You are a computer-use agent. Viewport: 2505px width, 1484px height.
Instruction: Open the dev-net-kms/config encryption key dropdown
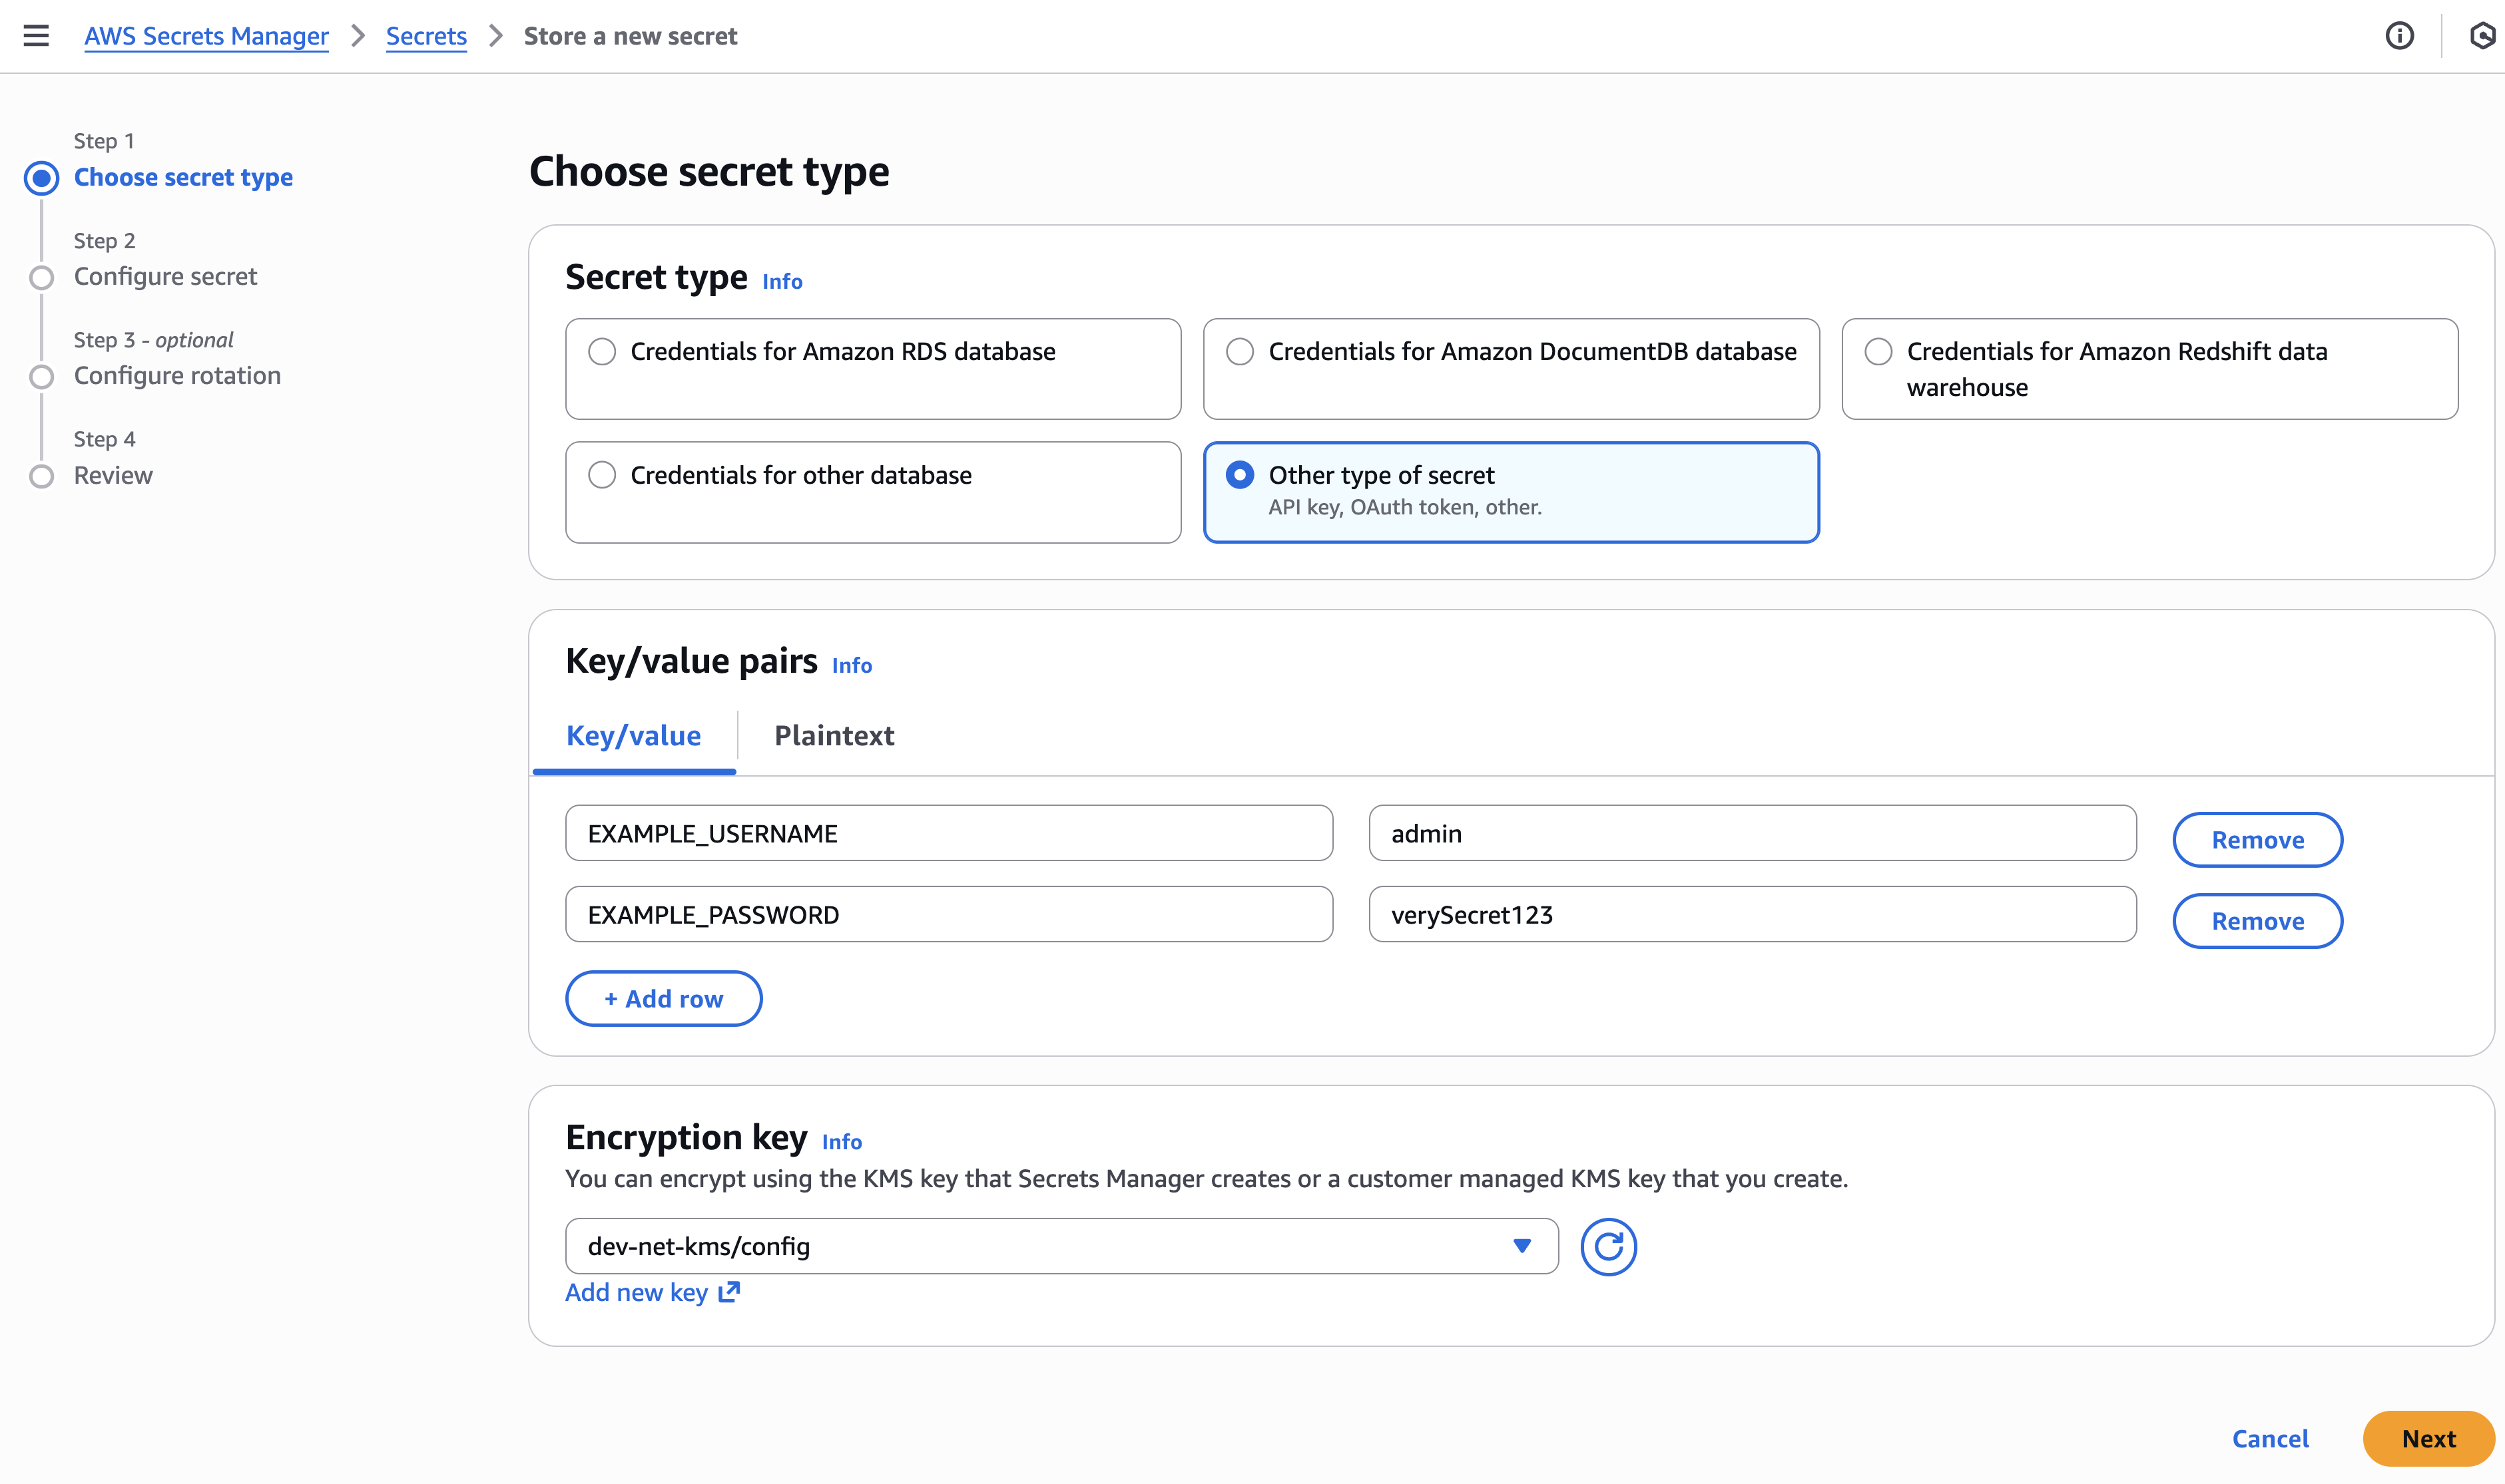coord(1061,1246)
